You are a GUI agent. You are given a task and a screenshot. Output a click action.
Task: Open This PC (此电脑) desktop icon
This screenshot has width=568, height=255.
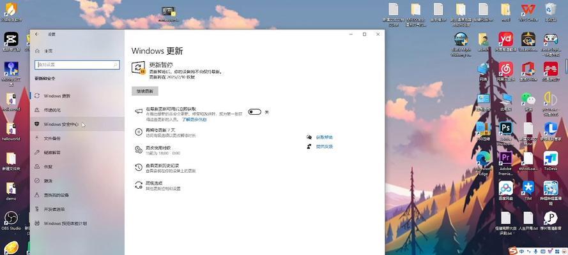(505, 101)
